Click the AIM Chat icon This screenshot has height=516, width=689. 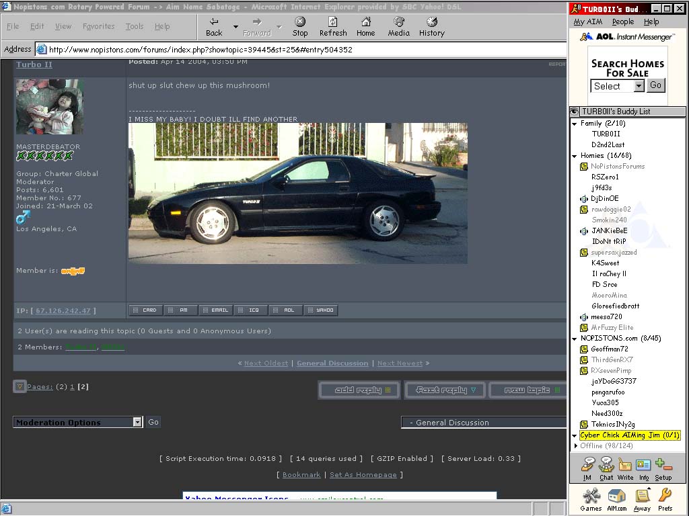click(x=606, y=468)
